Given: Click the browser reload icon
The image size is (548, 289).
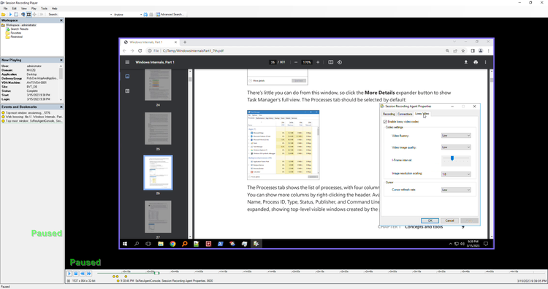Looking at the screenshot, I should [140, 50].
